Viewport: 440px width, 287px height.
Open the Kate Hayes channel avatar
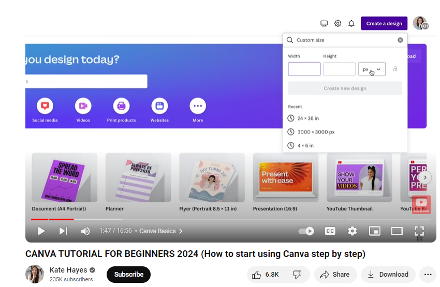(x=35, y=274)
